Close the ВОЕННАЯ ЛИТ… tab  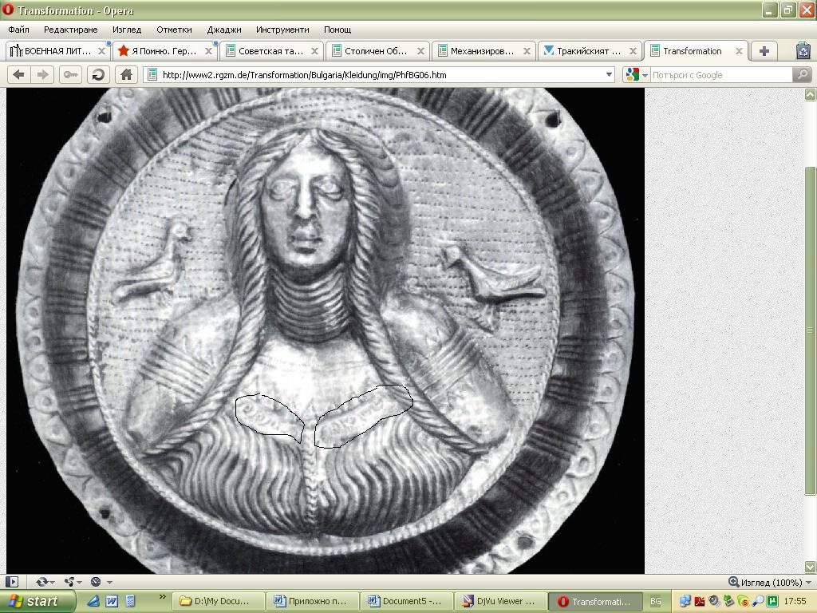[101, 51]
